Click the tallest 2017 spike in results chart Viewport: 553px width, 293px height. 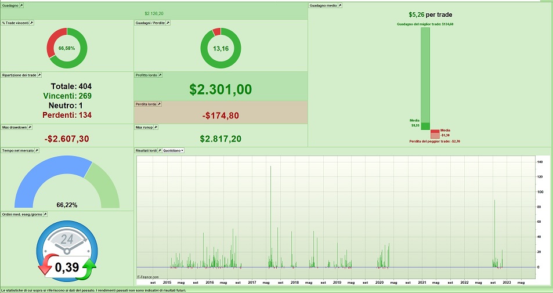coord(271,216)
